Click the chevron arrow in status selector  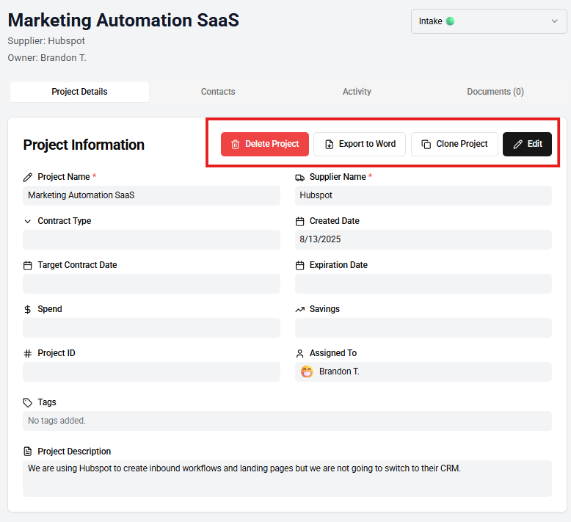[554, 21]
